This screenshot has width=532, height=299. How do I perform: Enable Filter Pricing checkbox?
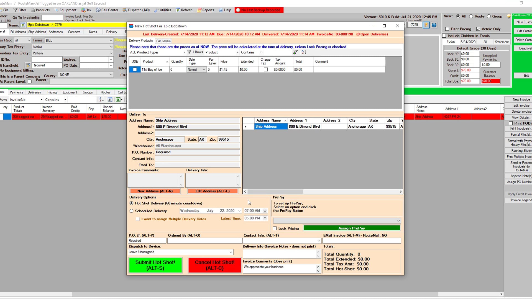pos(447,29)
